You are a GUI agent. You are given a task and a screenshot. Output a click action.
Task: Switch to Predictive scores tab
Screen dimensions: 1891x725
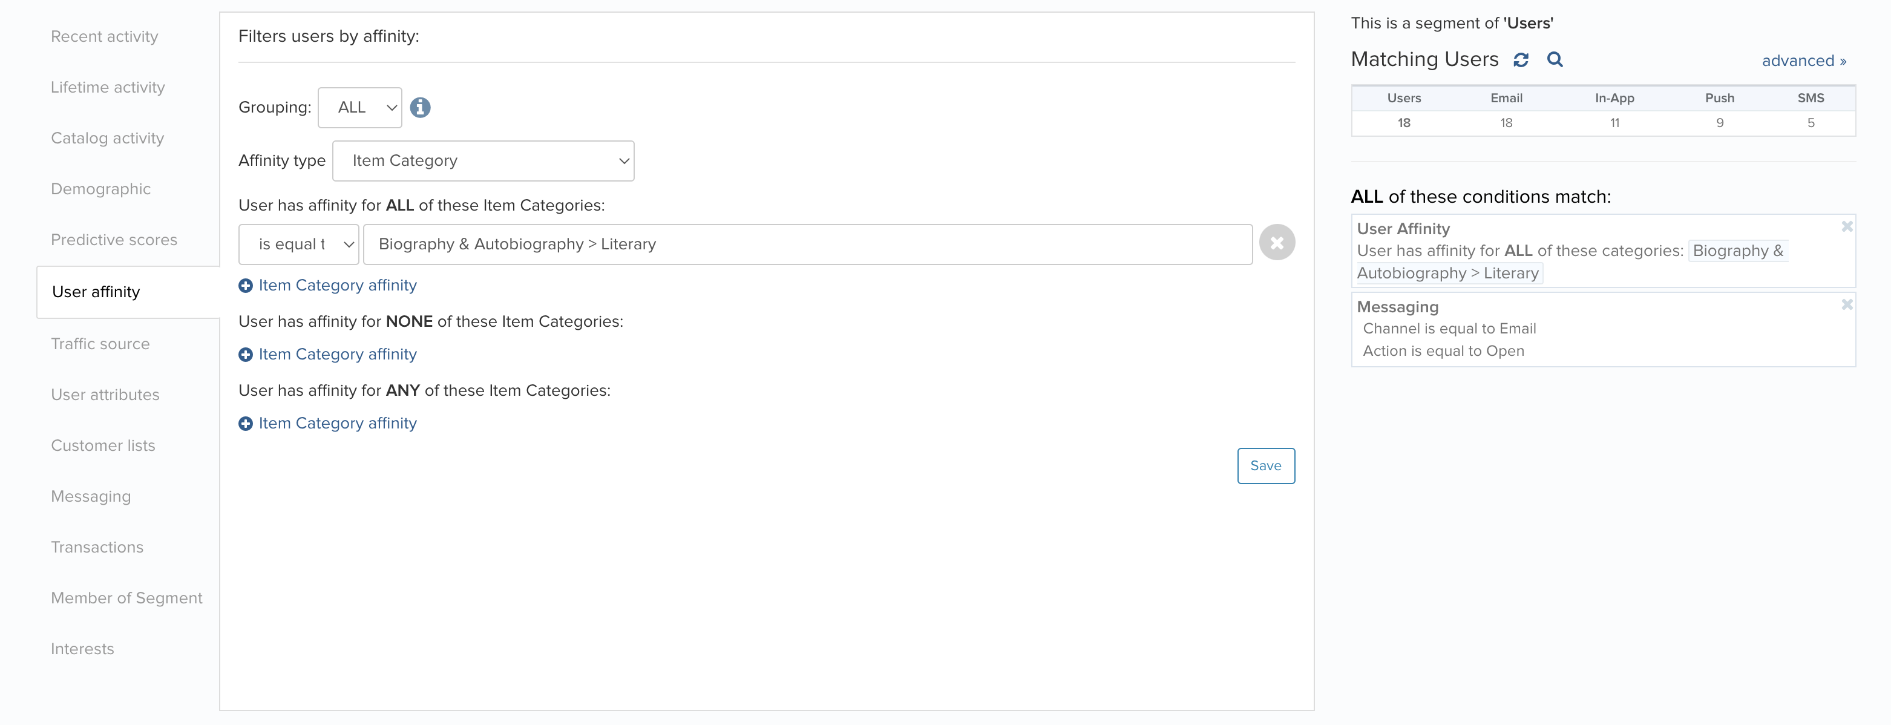[114, 240]
